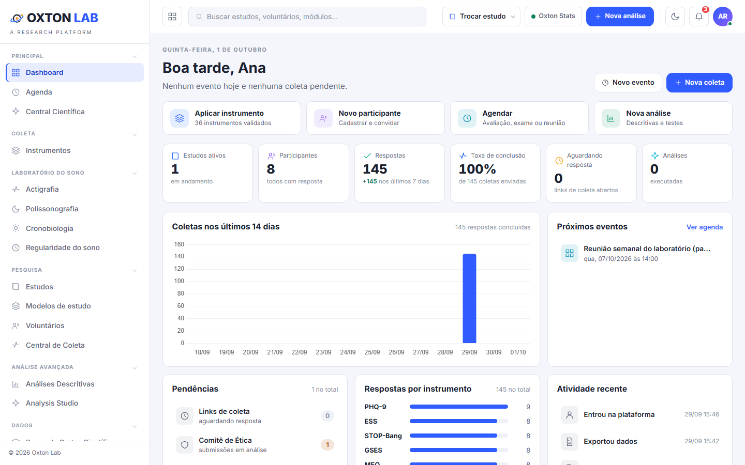Click the Oxton Stats status button

pyautogui.click(x=553, y=17)
